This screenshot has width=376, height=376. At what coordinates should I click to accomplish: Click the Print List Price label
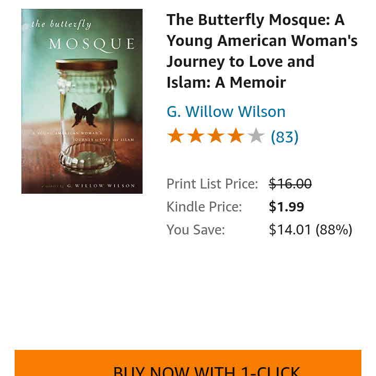tap(212, 184)
